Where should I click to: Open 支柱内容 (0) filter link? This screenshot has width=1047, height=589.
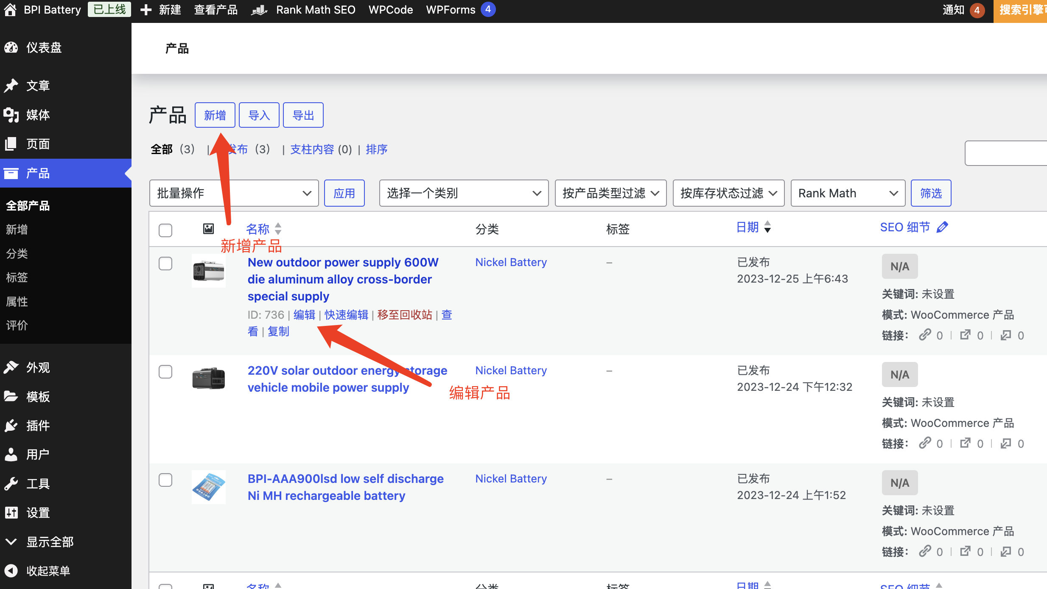coord(321,149)
